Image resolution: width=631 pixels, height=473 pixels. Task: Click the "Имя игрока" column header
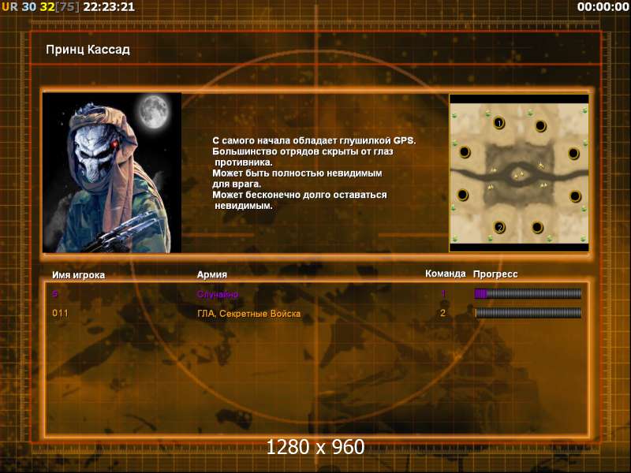(78, 275)
